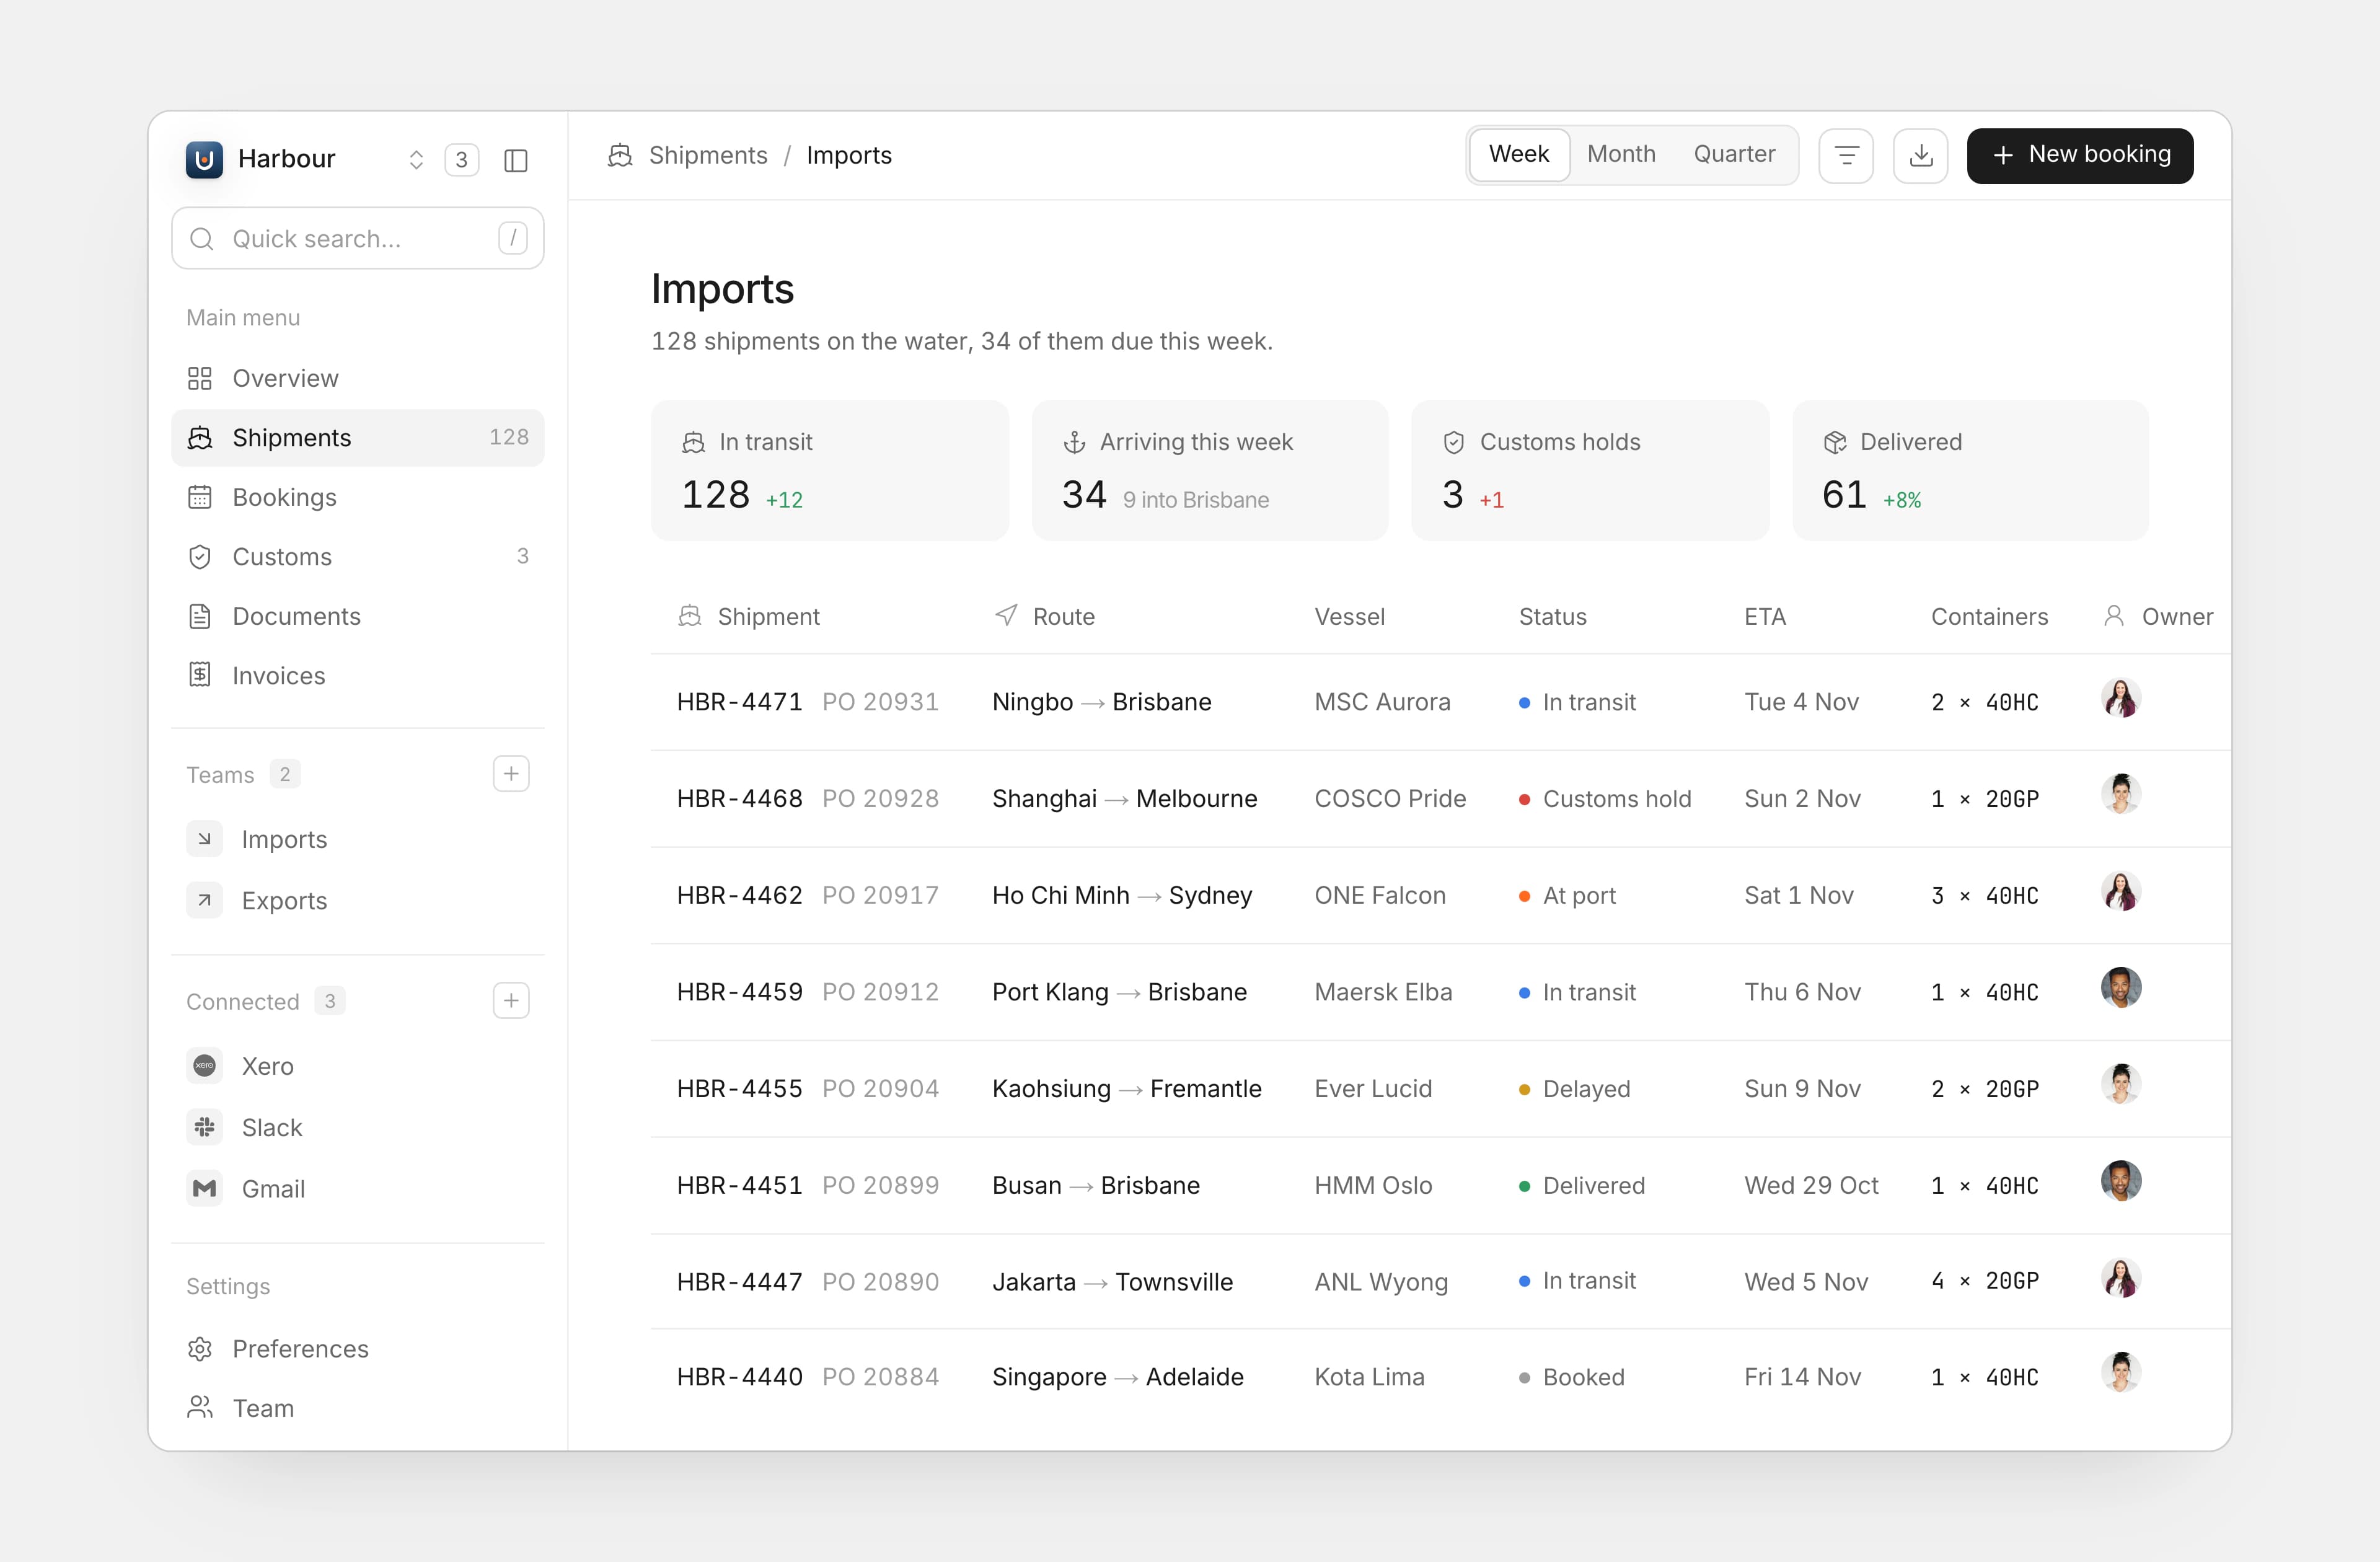
Task: Go to Shipments breadcrumb link
Action: click(x=708, y=155)
